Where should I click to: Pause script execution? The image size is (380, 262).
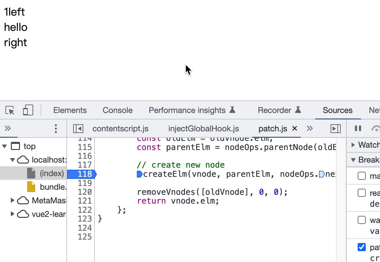pos(358,128)
